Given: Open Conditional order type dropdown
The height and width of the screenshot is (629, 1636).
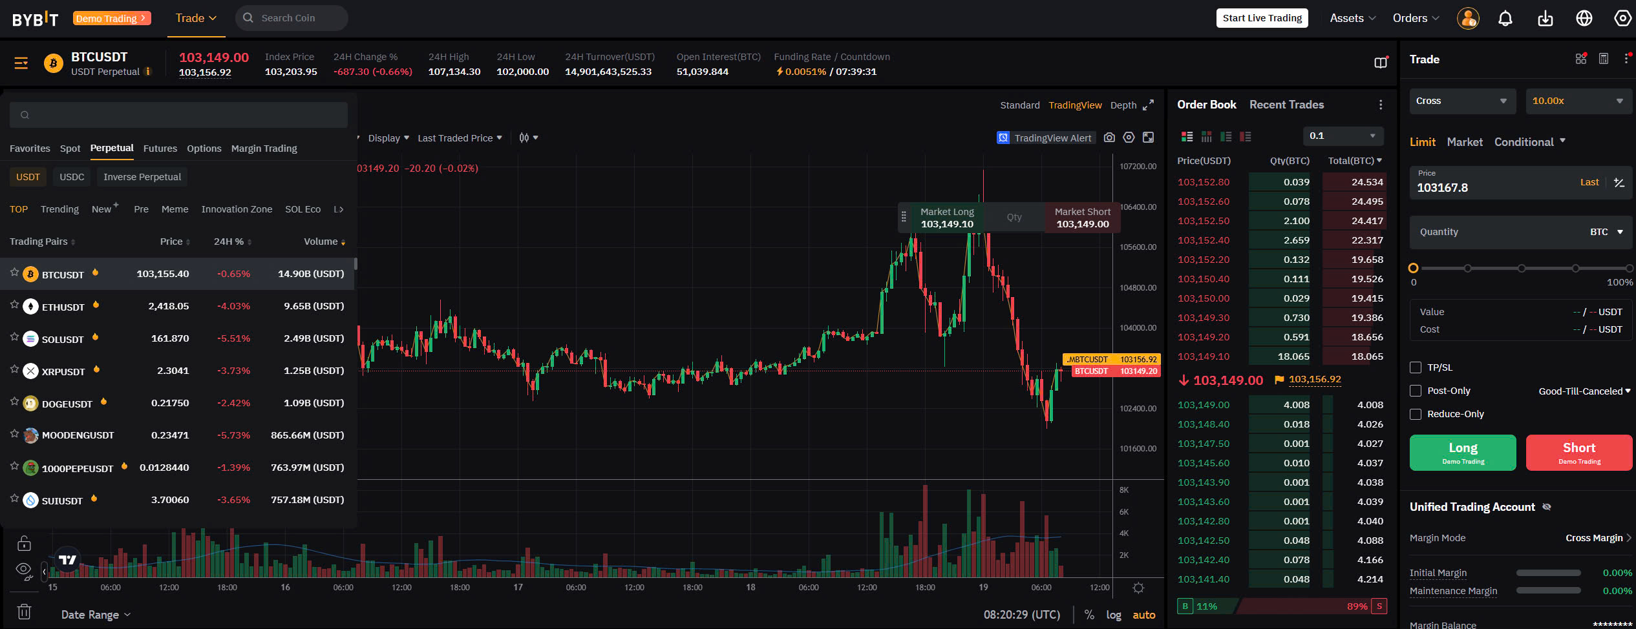Looking at the screenshot, I should tap(1529, 142).
